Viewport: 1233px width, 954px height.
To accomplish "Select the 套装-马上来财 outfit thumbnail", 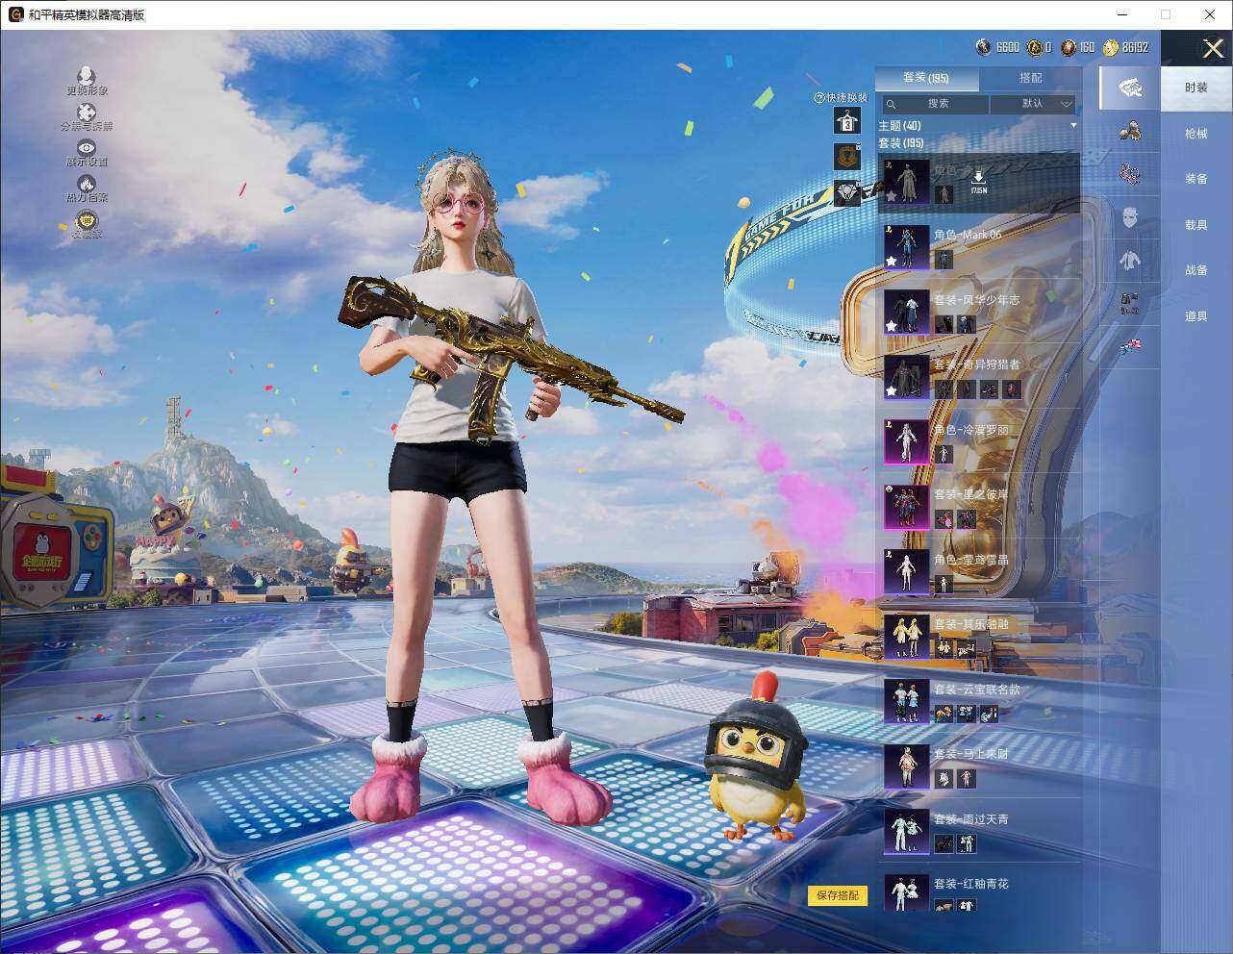I will [907, 766].
